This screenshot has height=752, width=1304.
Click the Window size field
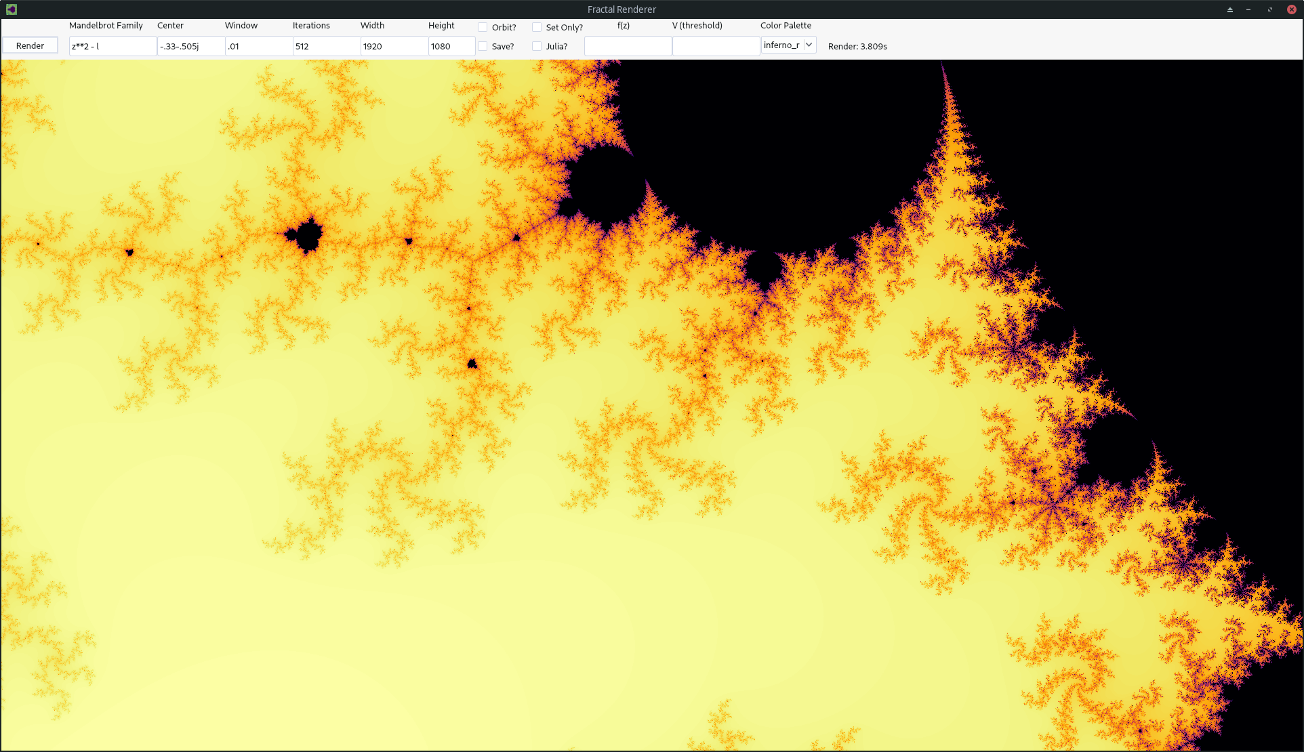pyautogui.click(x=258, y=46)
